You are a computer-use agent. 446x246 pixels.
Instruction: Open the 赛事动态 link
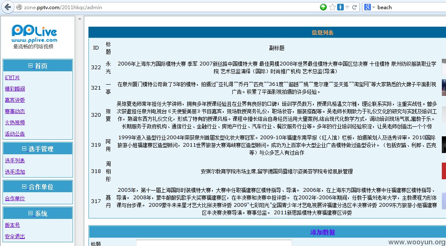point(15,111)
